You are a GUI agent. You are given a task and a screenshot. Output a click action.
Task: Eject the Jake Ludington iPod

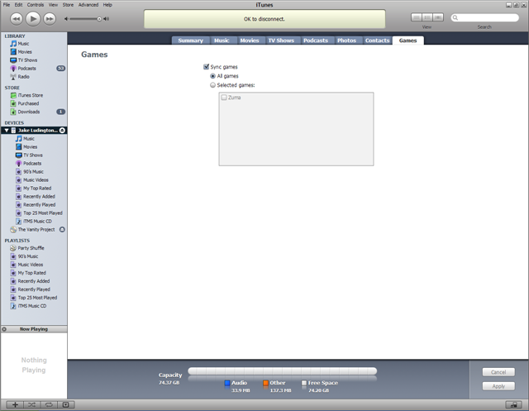click(x=62, y=131)
